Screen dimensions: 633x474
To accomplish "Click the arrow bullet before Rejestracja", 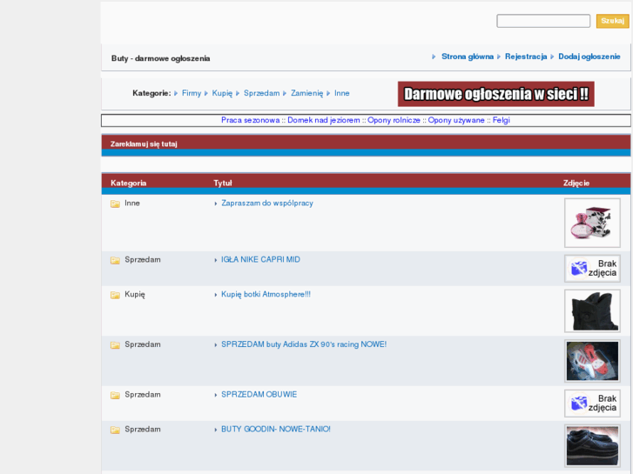I will [499, 57].
